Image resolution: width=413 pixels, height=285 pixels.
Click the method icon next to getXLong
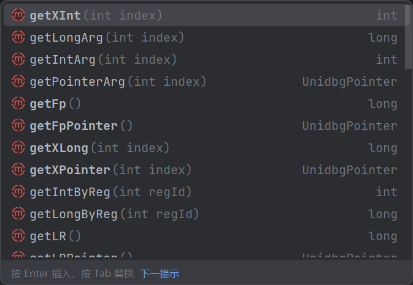18,147
